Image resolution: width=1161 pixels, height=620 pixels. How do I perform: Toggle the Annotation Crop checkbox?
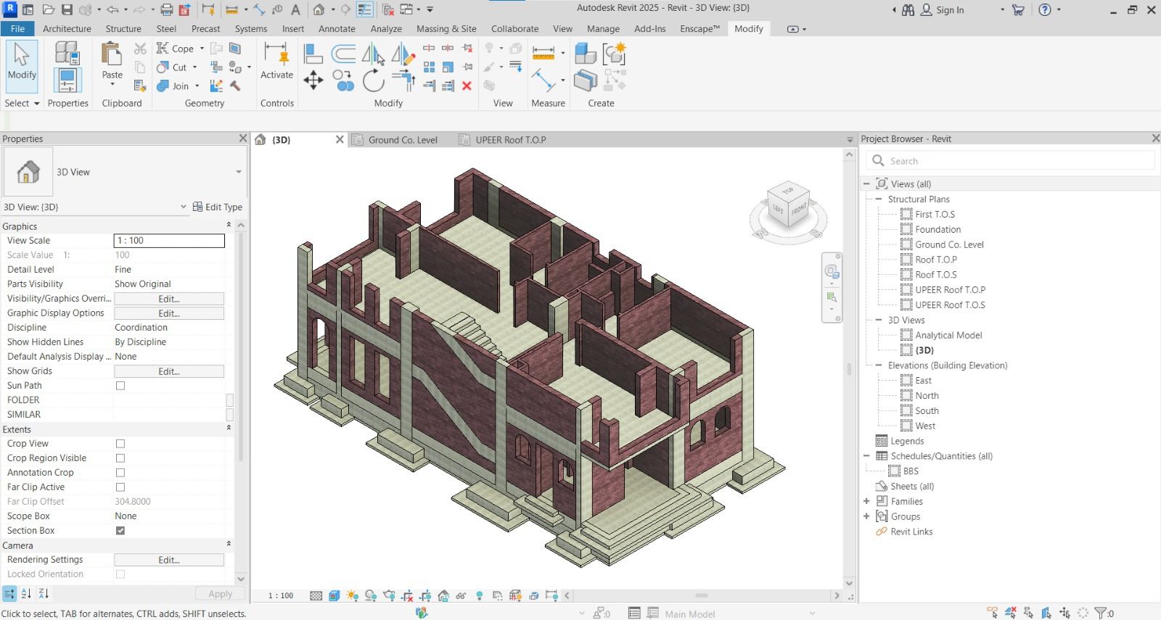120,473
